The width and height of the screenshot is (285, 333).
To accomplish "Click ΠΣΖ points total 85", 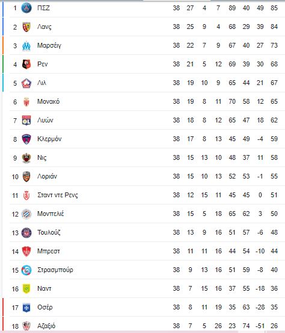I will [x=274, y=8].
